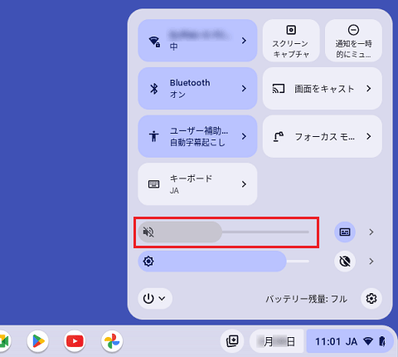Toggle 通知を一時的にミュート do not disturb

[353, 41]
